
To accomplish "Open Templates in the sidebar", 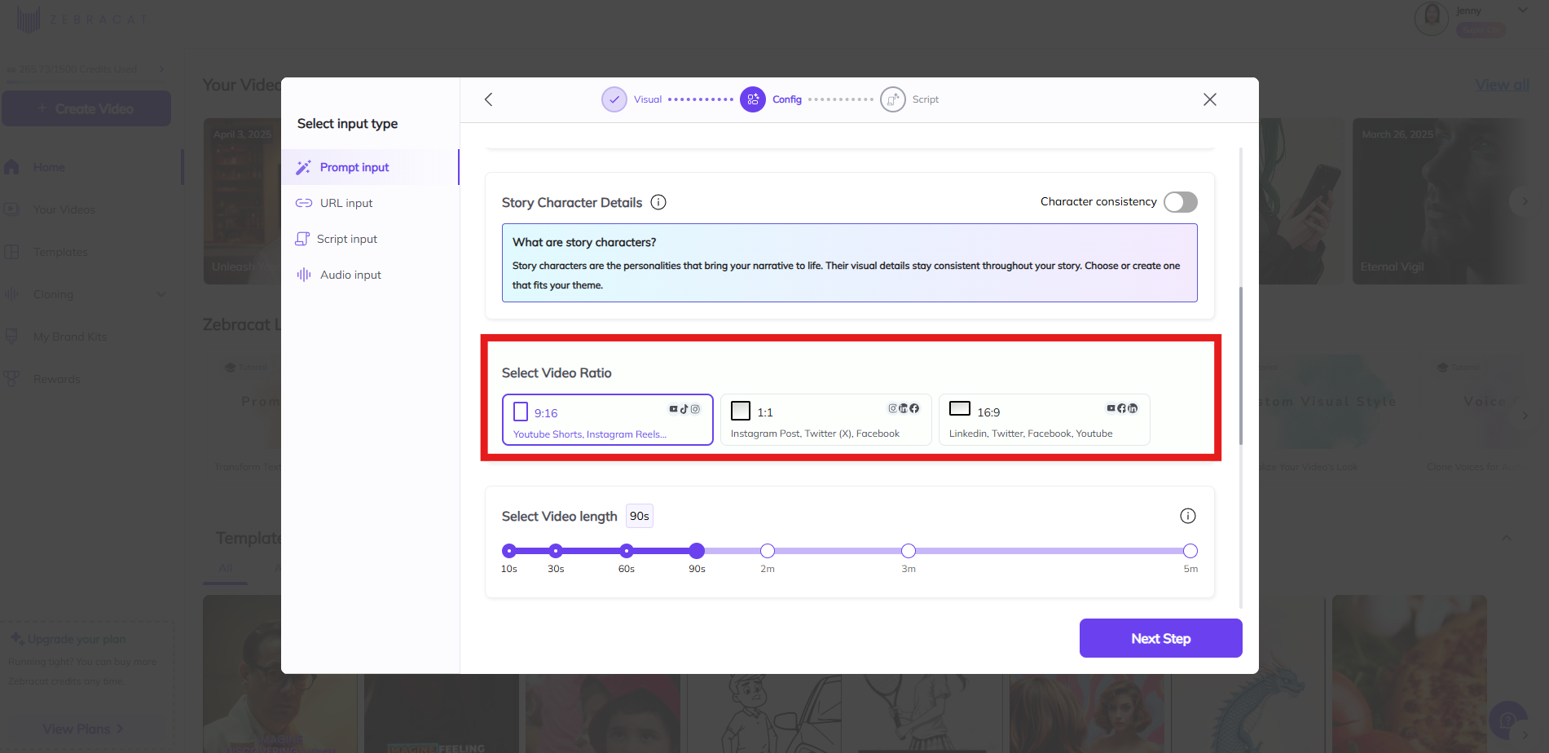I will [x=60, y=252].
